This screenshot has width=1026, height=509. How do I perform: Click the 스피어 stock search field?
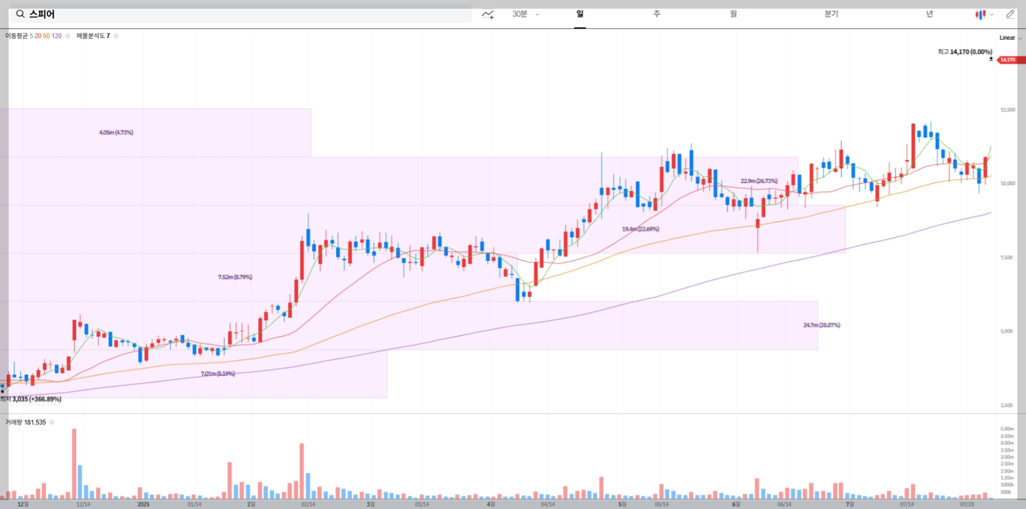pyautogui.click(x=241, y=14)
